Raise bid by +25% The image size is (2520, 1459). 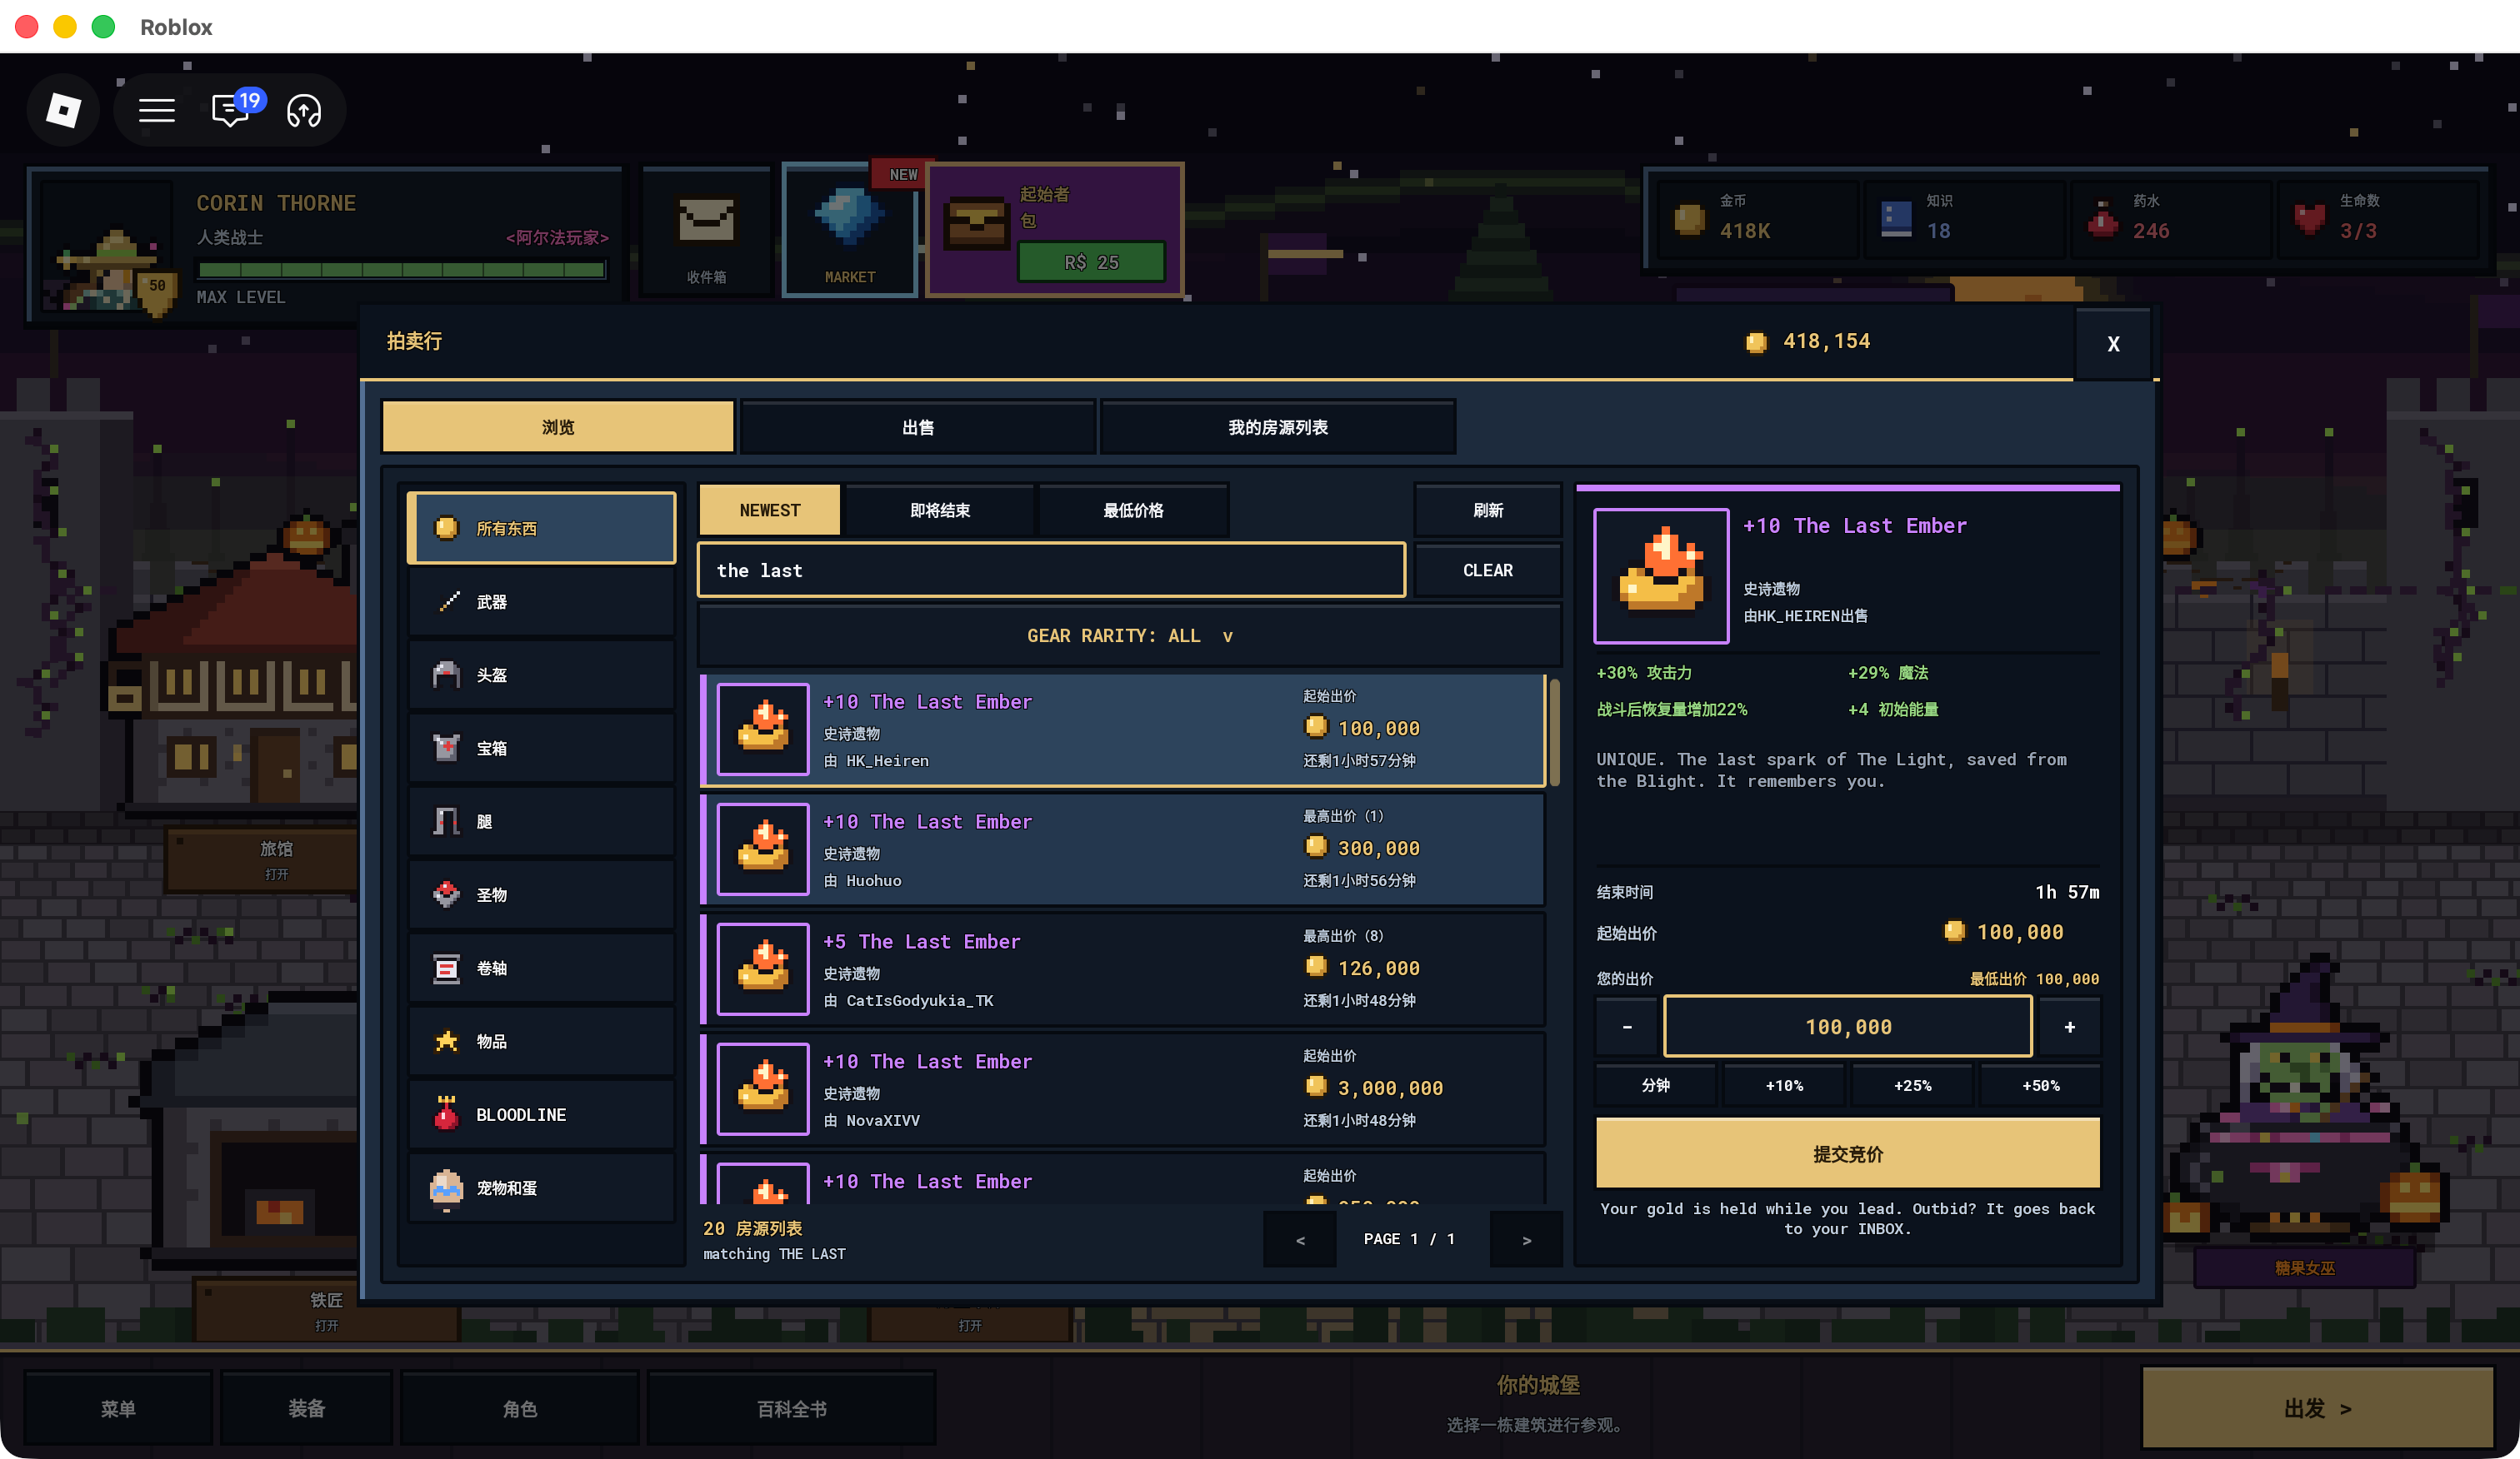(x=1912, y=1085)
